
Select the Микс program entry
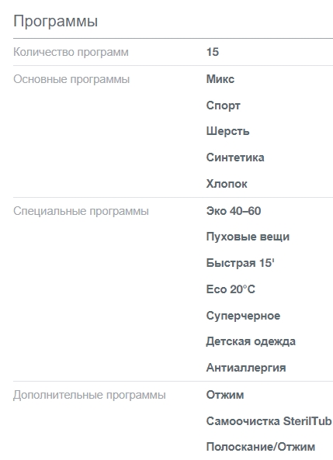pos(220,79)
